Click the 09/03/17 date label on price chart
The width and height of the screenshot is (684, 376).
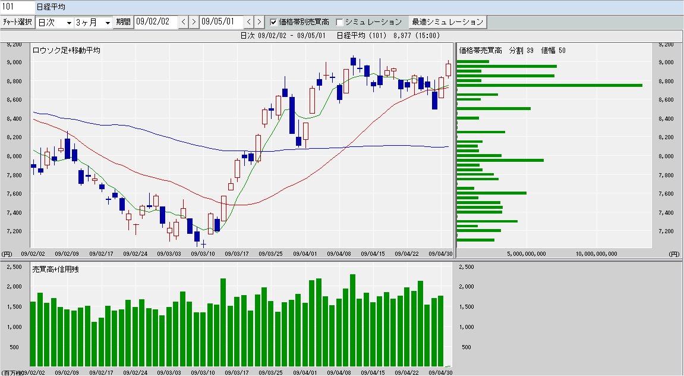(237, 253)
